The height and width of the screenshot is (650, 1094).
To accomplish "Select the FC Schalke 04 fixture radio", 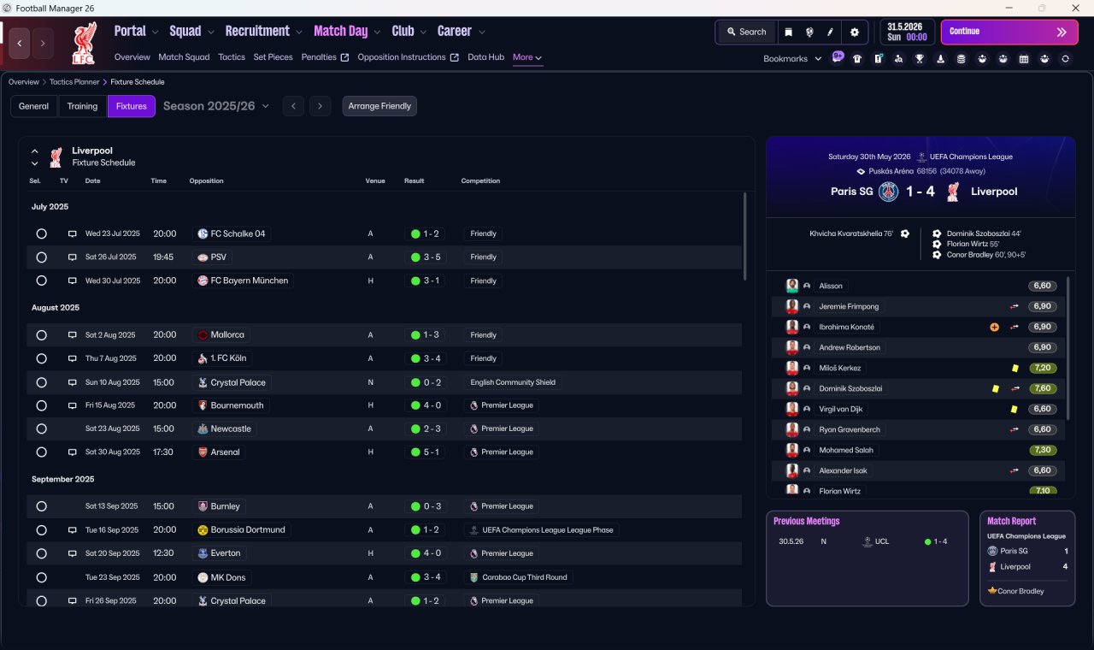I will click(41, 233).
